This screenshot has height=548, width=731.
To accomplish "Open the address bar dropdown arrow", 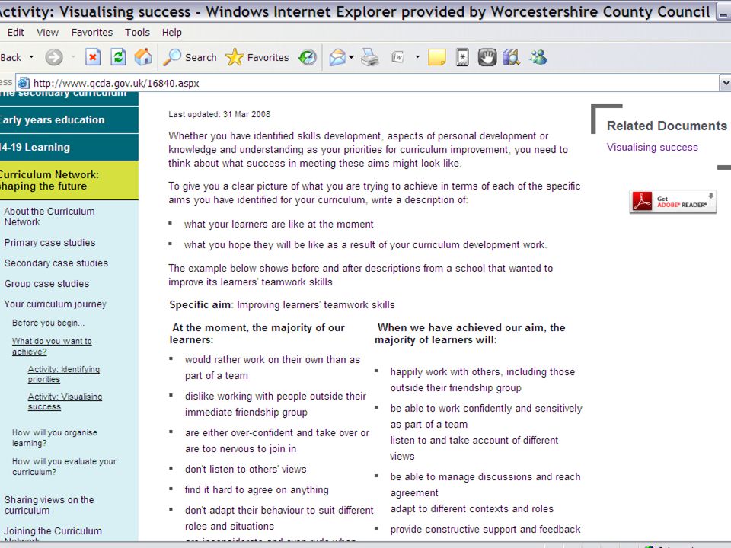I will coord(726,83).
